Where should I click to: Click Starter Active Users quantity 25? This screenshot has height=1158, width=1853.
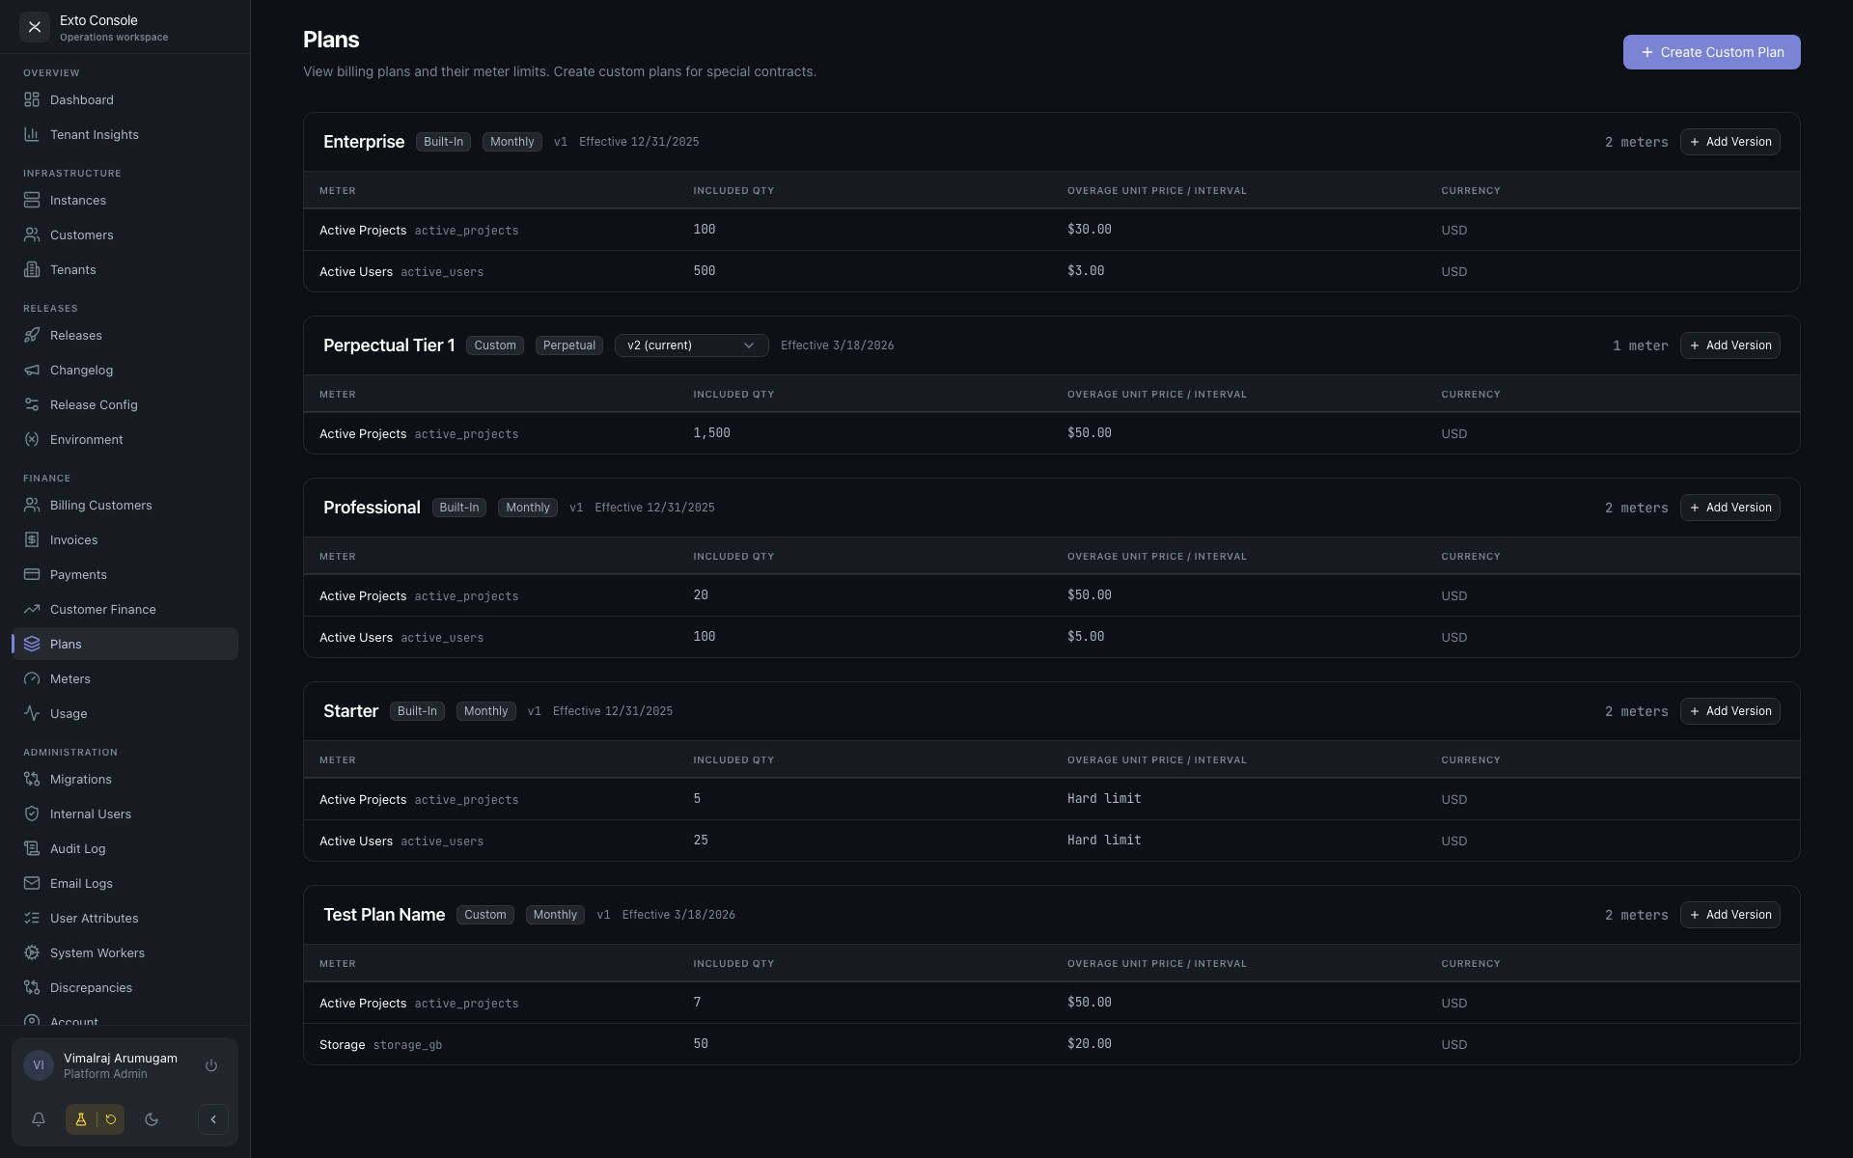click(x=701, y=841)
